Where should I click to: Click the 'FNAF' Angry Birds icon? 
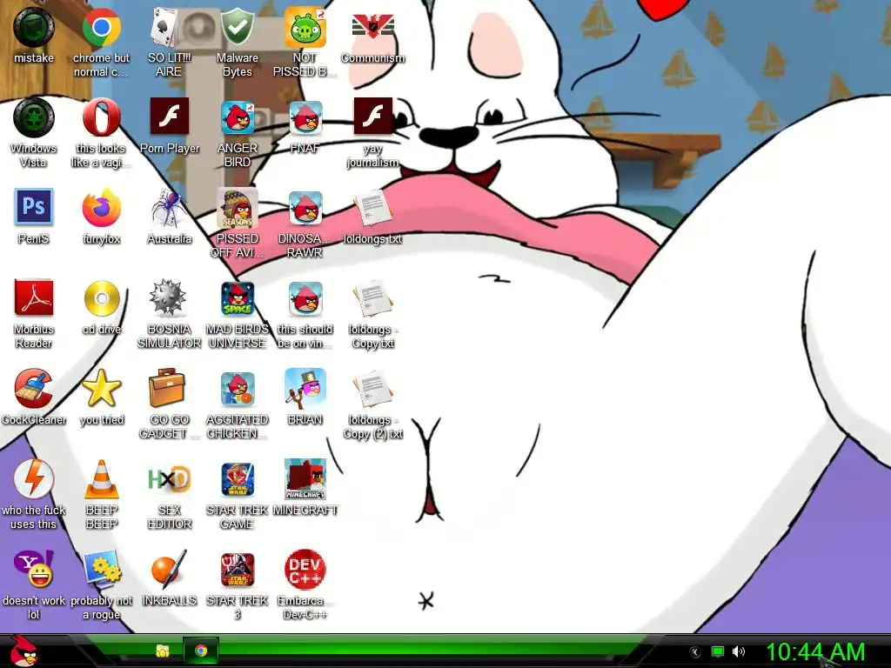point(305,117)
